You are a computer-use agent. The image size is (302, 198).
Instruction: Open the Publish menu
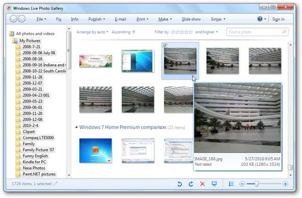click(97, 19)
